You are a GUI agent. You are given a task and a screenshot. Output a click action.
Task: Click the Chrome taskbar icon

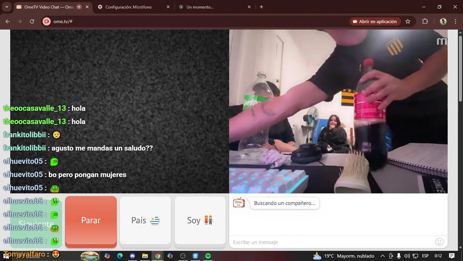(x=158, y=256)
